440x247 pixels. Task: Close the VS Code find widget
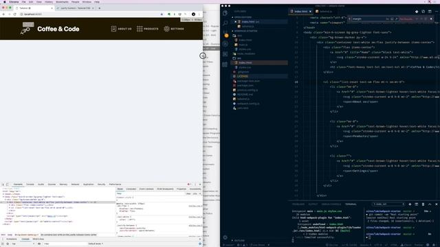point(431,19)
